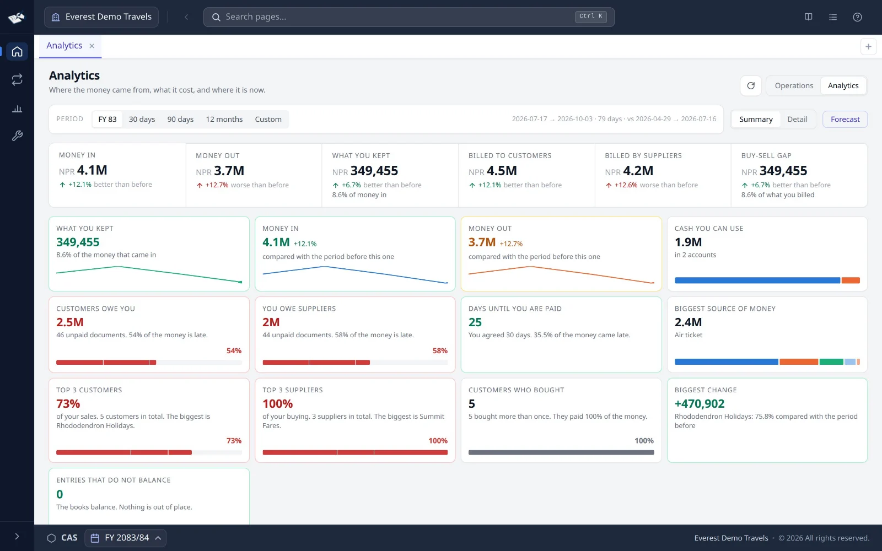Focus the Search pages field

[x=409, y=17]
